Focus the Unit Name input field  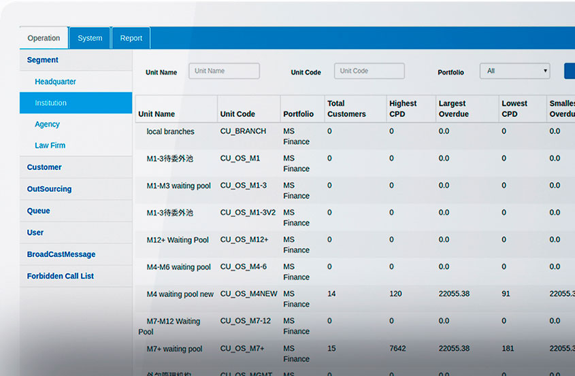(x=224, y=71)
